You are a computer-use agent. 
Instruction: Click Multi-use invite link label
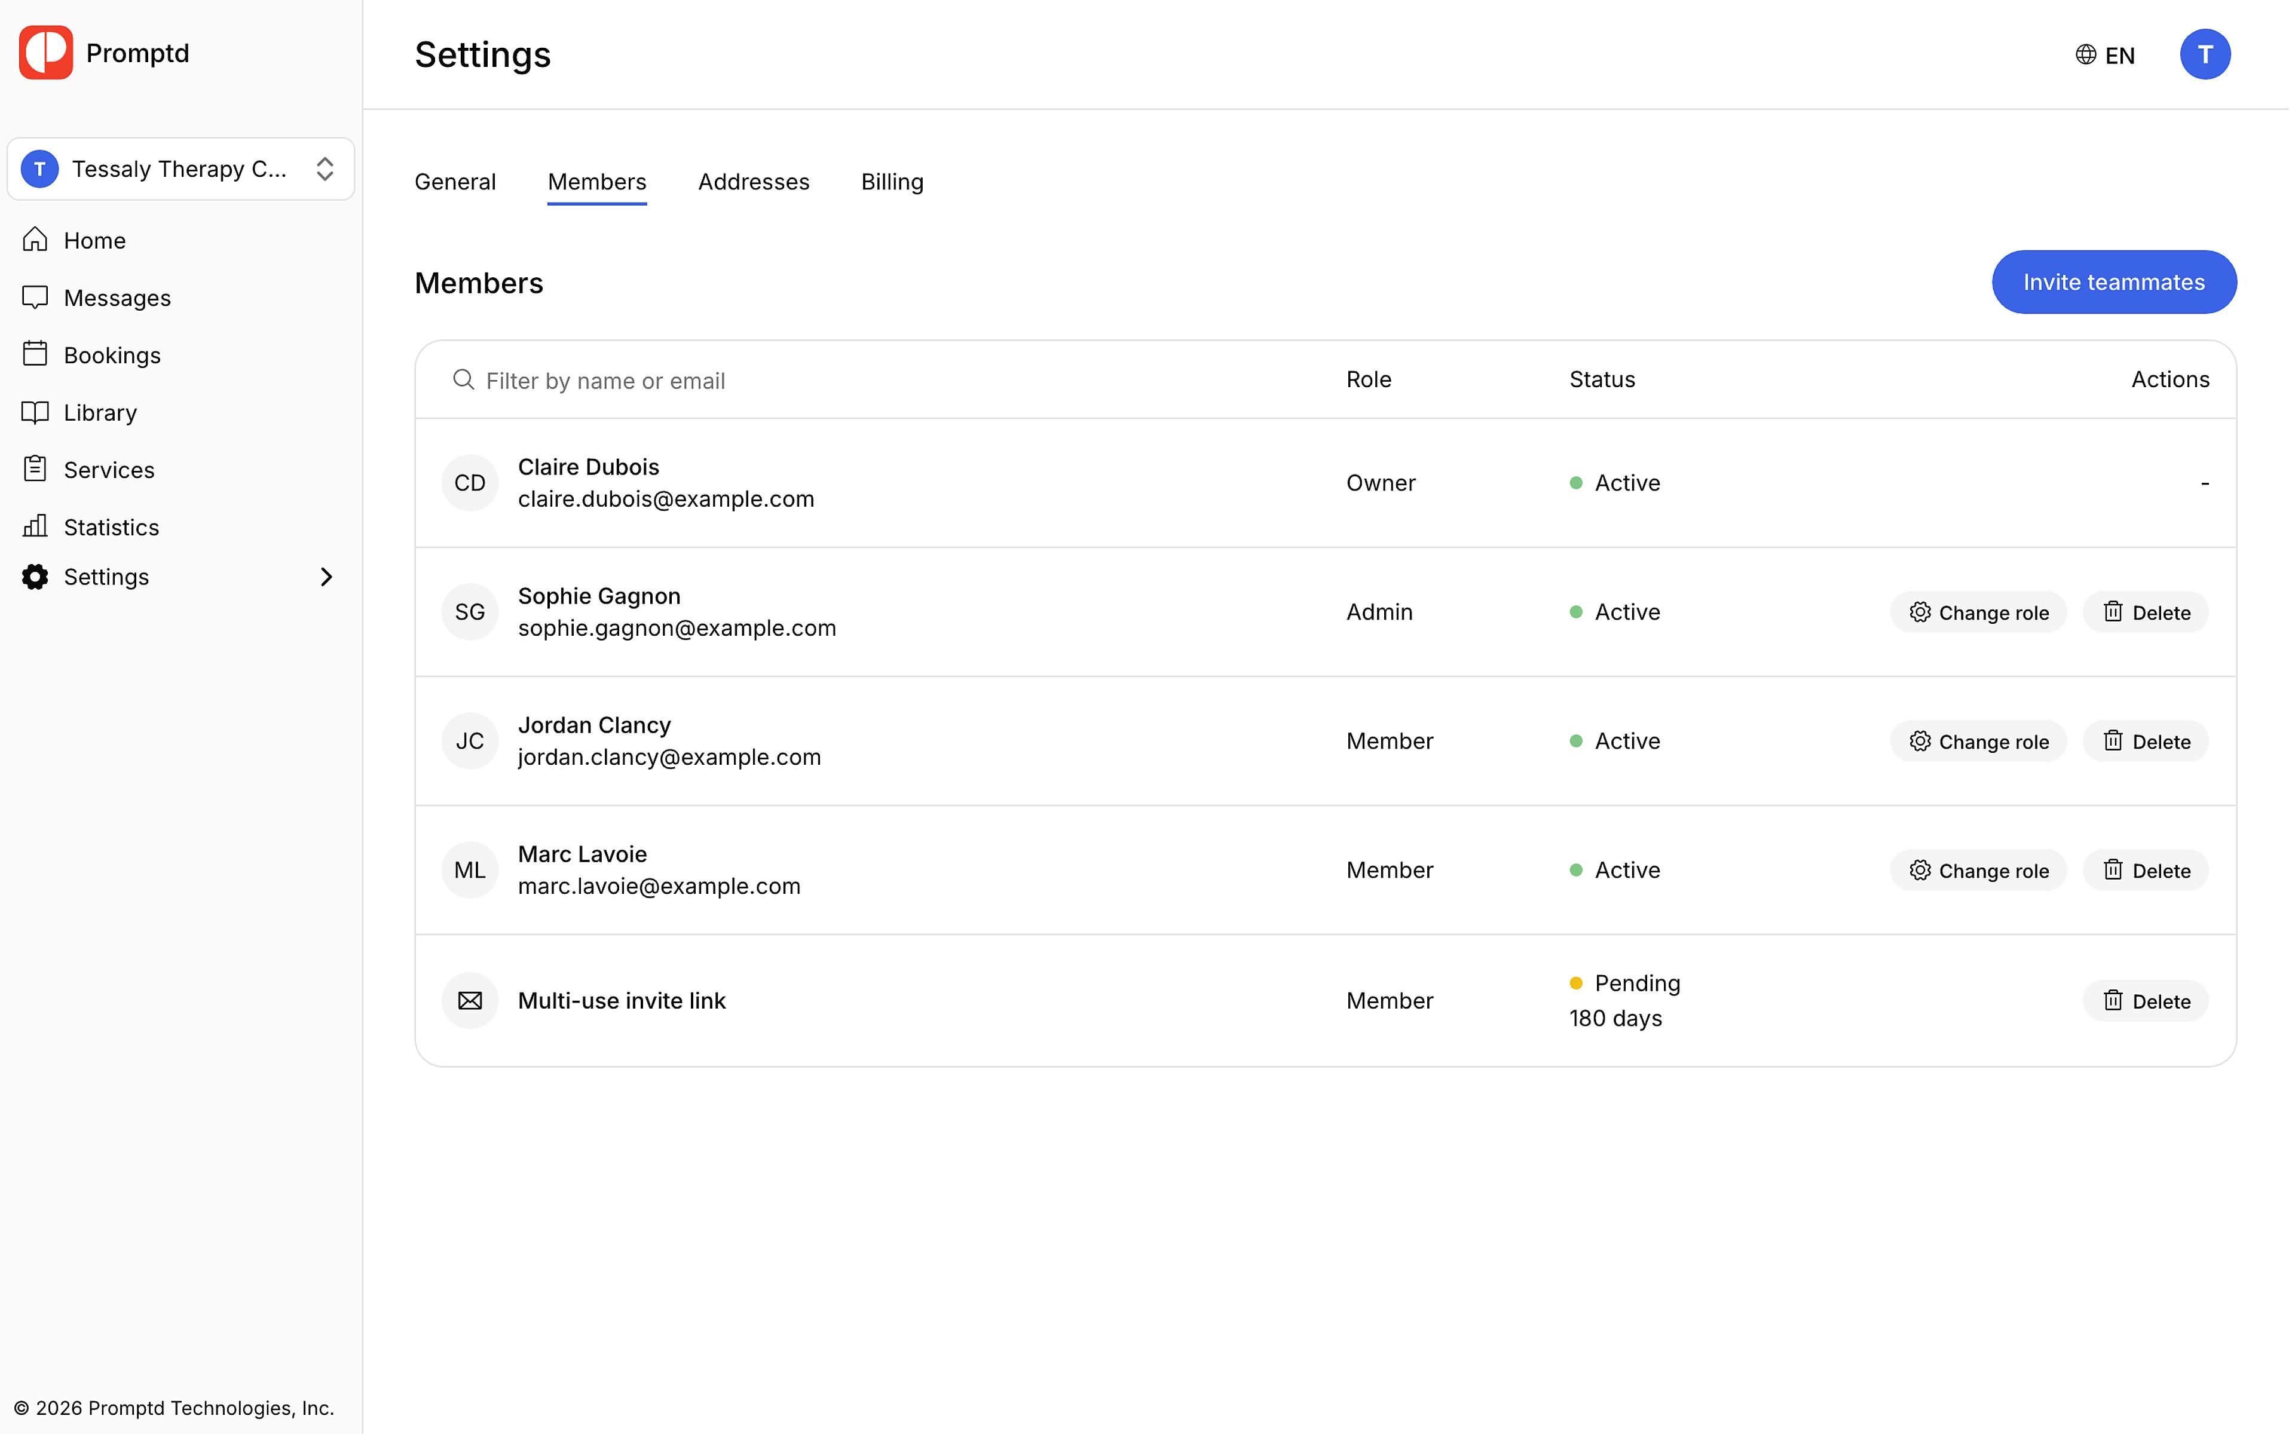pos(621,1001)
